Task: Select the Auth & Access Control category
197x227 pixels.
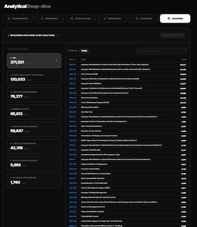Action: click(x=34, y=129)
